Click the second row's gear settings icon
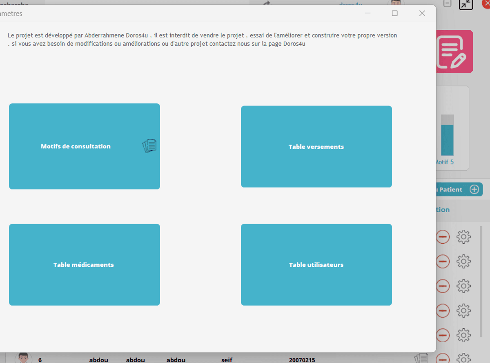 point(463,262)
